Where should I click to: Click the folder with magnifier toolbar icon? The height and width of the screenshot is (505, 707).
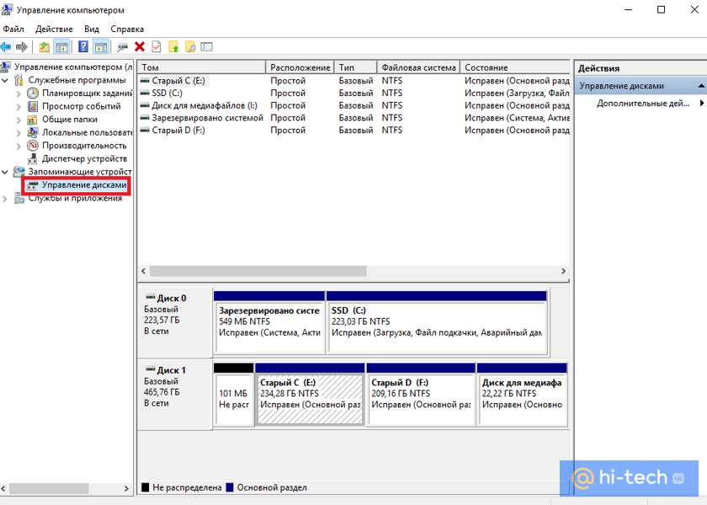coord(190,47)
